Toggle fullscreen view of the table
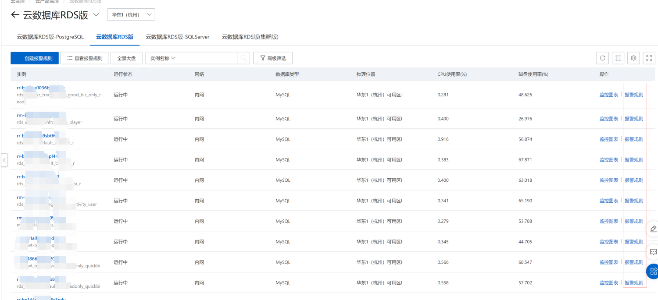 coord(649,58)
